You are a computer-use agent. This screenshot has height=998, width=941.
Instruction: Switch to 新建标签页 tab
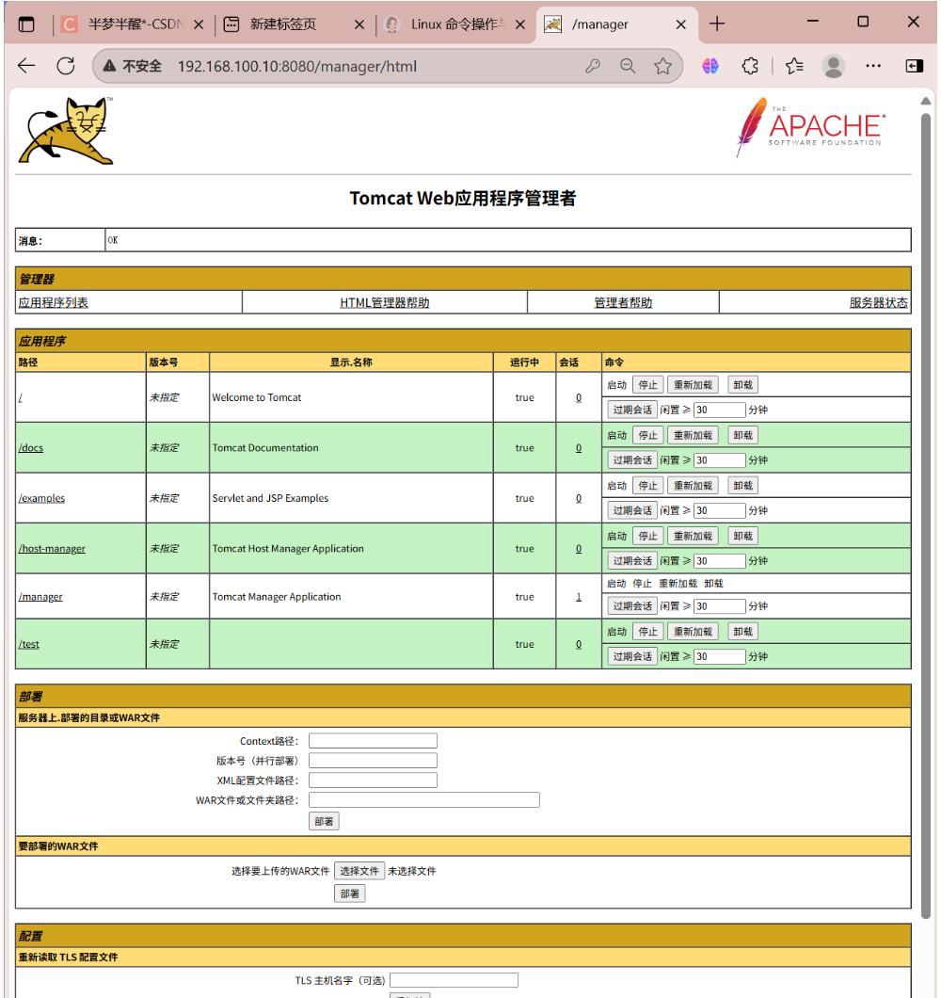tap(283, 24)
